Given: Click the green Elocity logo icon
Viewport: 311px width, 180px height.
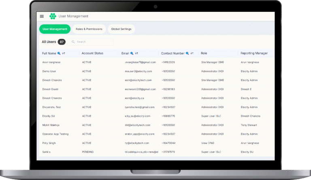Looking at the screenshot, I should tap(52, 16).
